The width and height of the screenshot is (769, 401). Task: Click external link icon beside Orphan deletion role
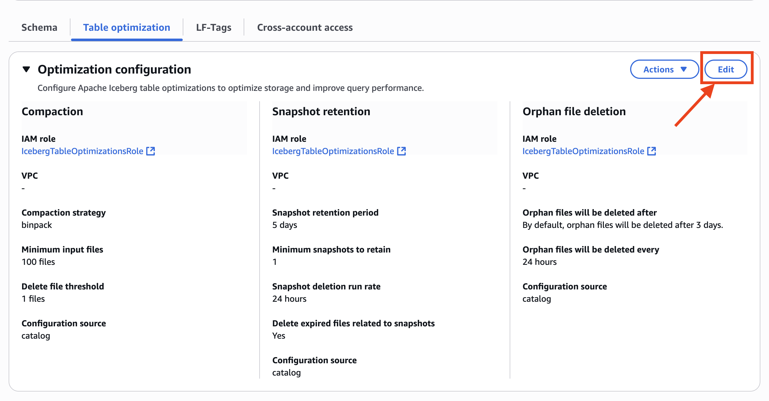pos(651,151)
